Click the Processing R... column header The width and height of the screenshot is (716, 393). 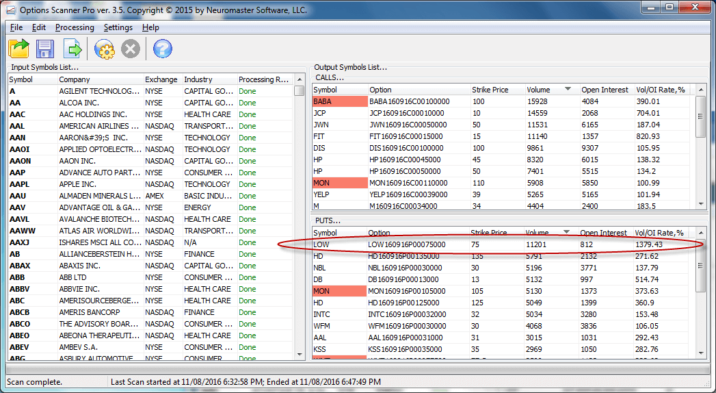coord(265,79)
